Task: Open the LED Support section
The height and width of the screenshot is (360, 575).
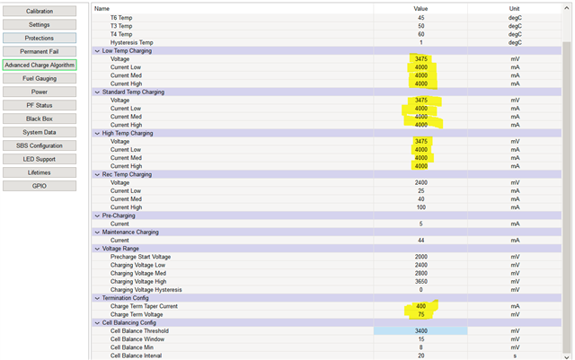Action: (40, 159)
